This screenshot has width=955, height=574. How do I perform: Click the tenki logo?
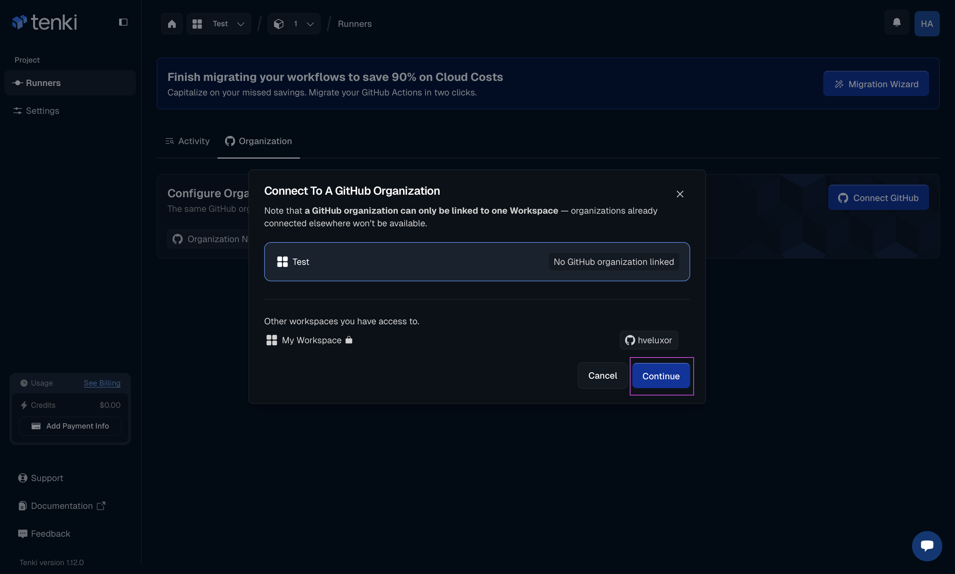click(45, 22)
